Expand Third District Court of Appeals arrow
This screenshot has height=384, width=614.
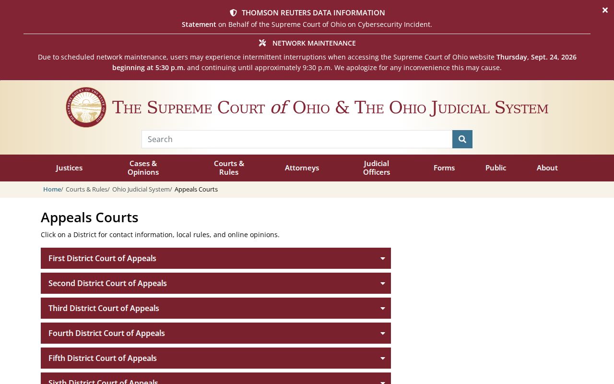[x=382, y=308]
